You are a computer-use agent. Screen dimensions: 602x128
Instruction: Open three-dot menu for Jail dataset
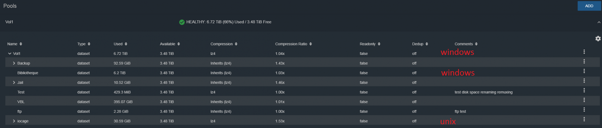tap(584, 81)
